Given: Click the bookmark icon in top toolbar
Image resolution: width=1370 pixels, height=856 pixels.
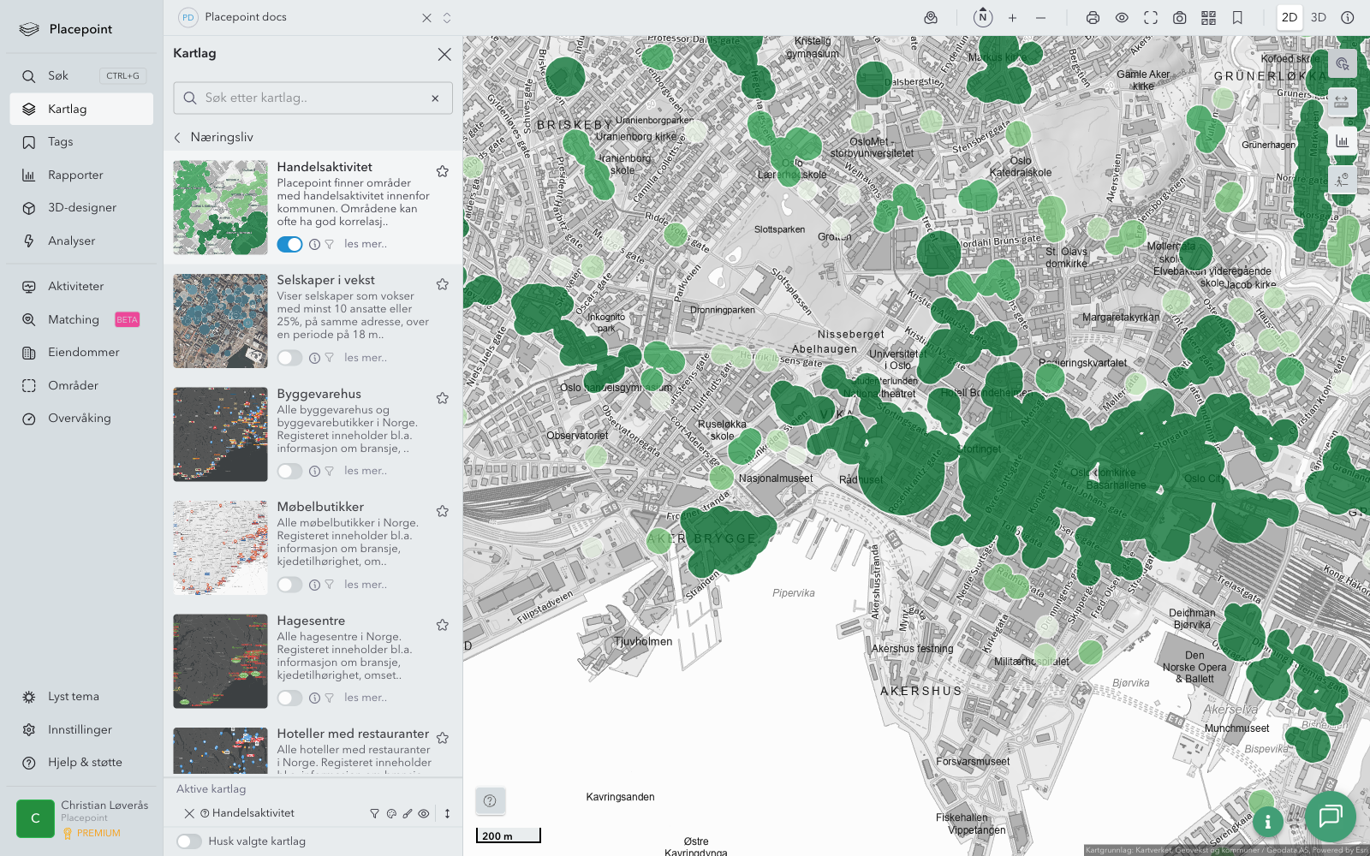Looking at the screenshot, I should pyautogui.click(x=1237, y=17).
